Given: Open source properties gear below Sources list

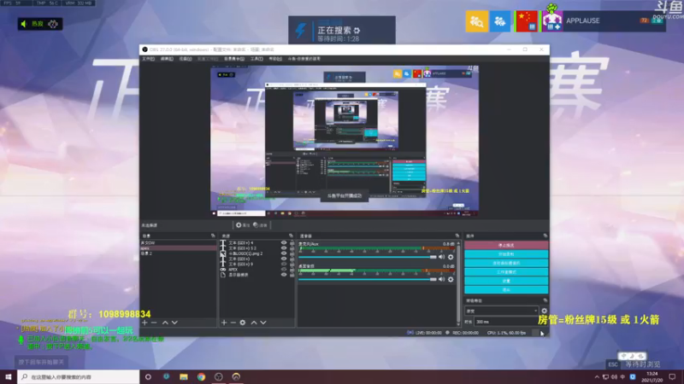Looking at the screenshot, I should coord(243,323).
